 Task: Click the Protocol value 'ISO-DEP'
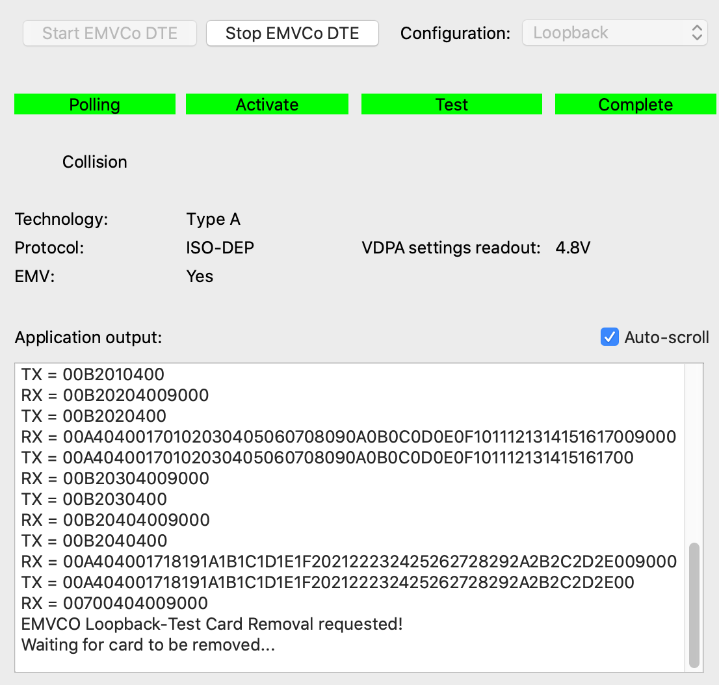coord(220,248)
